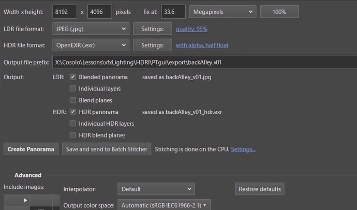This screenshot has width=357, height=210.
Task: Open HDR format Settings button
Action: (x=153, y=45)
